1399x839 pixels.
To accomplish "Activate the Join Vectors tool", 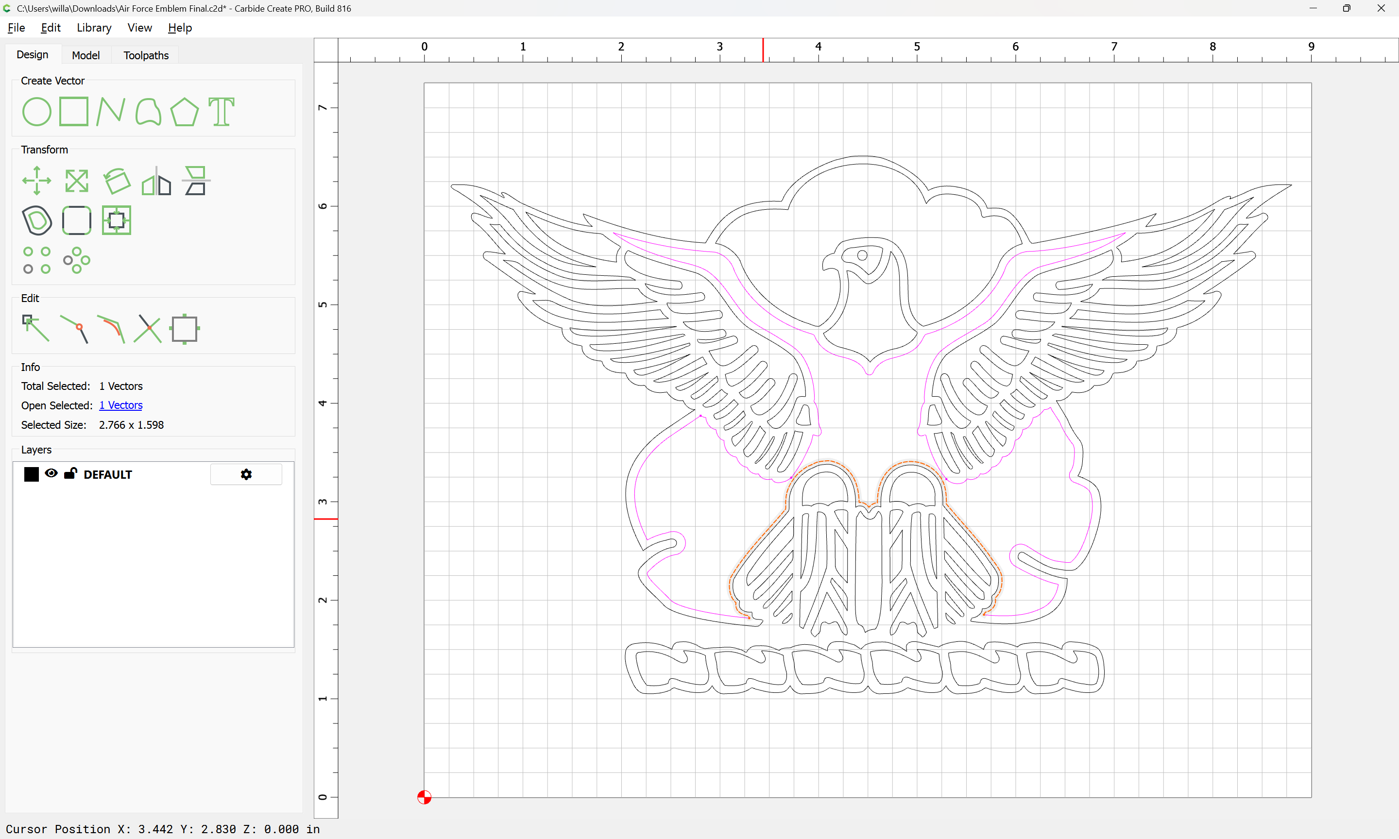I will click(74, 329).
